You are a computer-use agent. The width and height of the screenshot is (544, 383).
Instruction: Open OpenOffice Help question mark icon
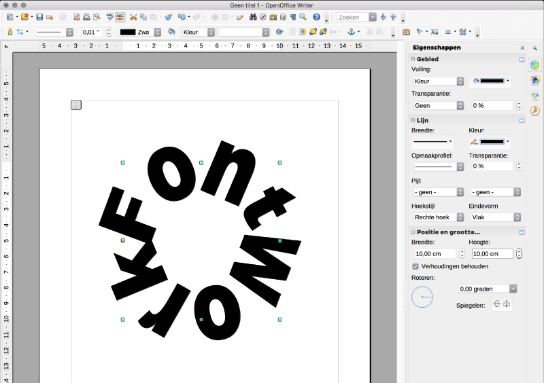(316, 17)
